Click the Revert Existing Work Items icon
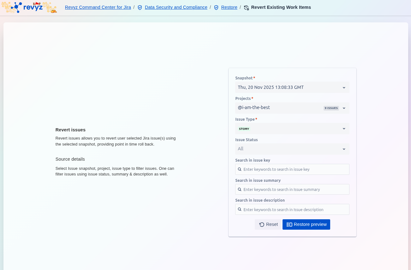Viewport: 411px width, 270px height. 247,8
